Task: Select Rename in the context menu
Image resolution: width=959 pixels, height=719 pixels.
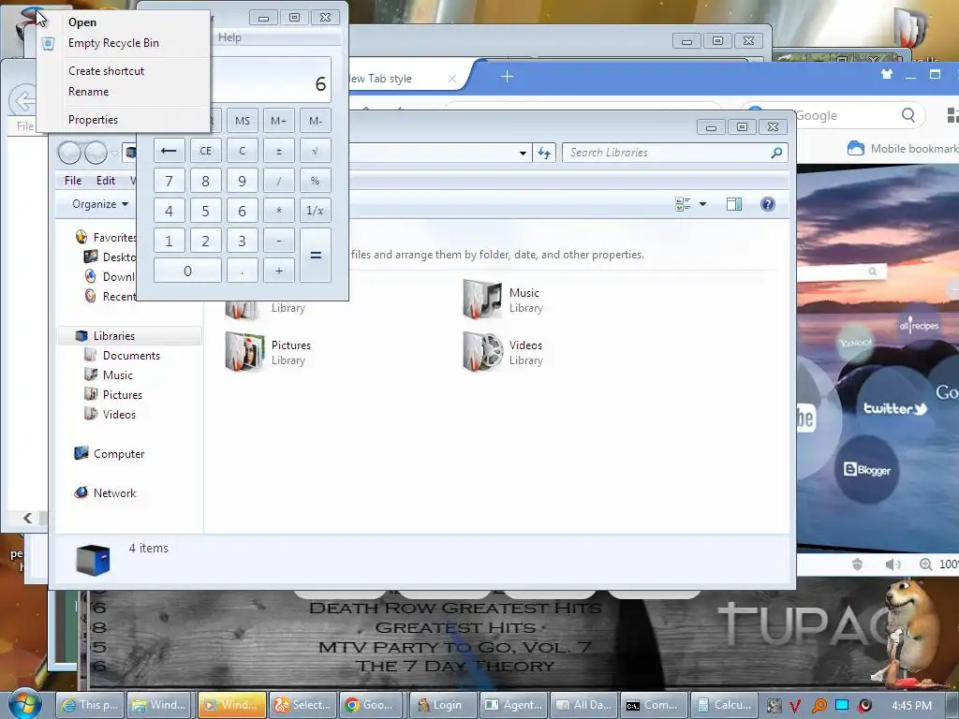Action: click(89, 92)
